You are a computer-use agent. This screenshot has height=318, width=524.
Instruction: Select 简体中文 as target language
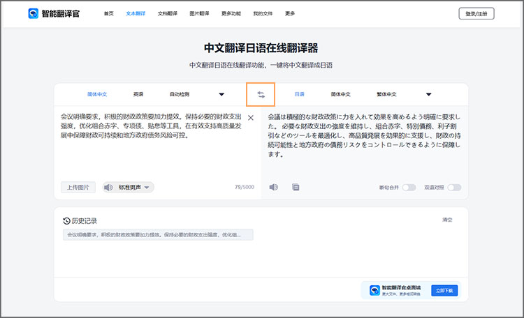click(340, 94)
